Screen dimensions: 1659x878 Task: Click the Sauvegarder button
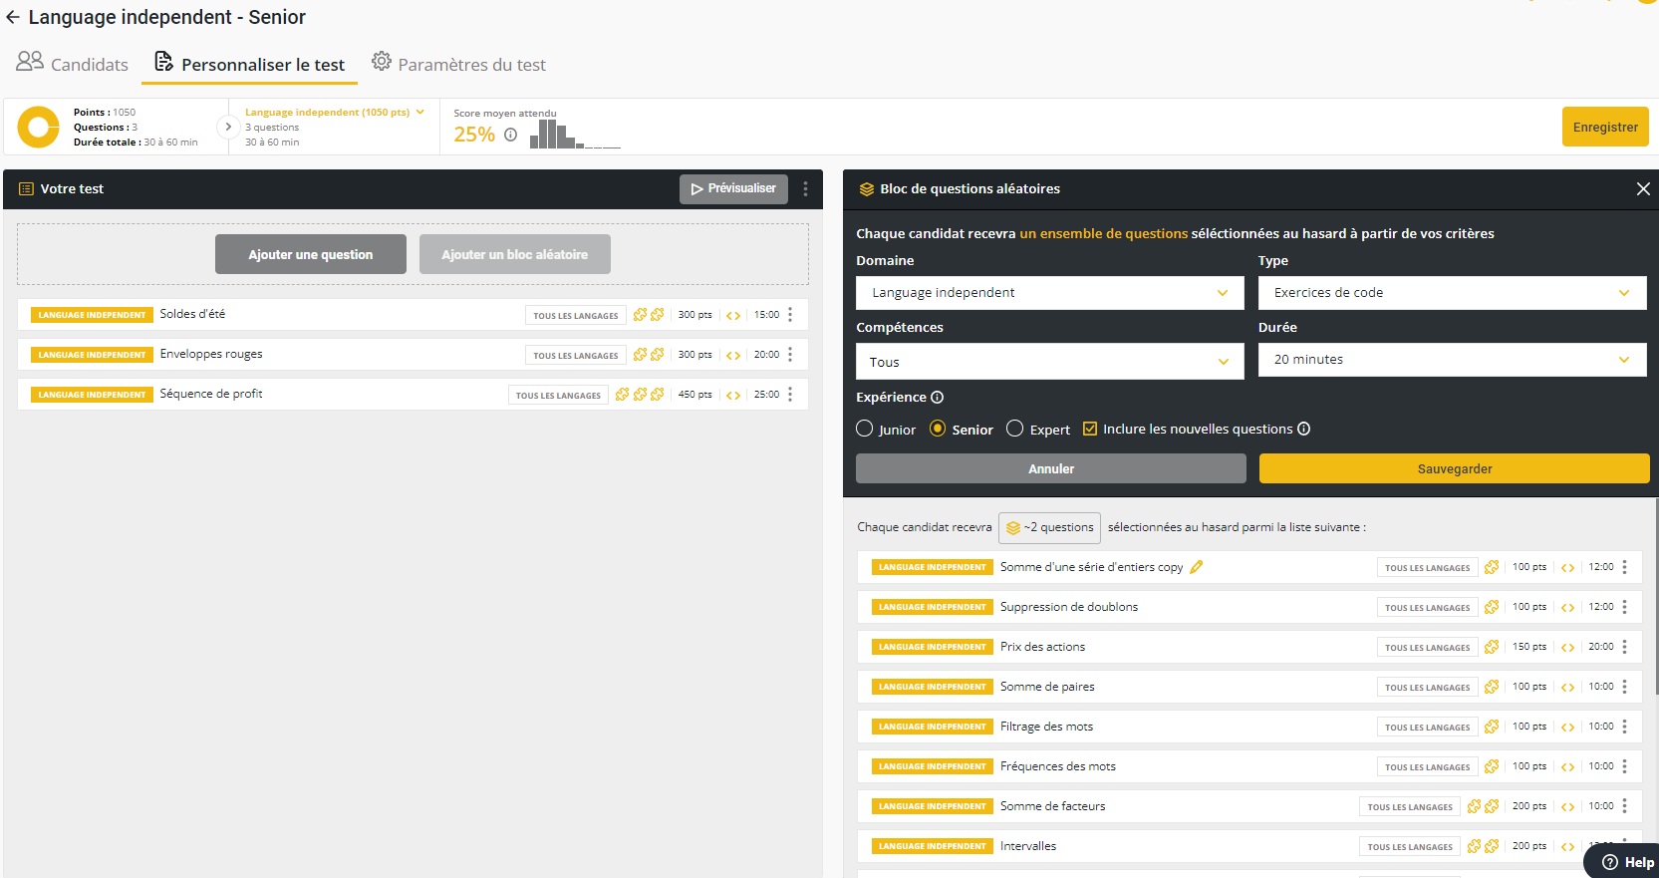click(x=1454, y=469)
